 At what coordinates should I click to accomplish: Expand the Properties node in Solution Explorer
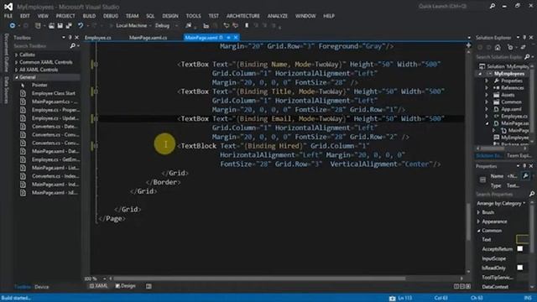pyautogui.click(x=487, y=81)
